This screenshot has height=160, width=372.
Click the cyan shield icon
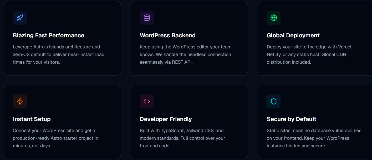[x=274, y=101]
